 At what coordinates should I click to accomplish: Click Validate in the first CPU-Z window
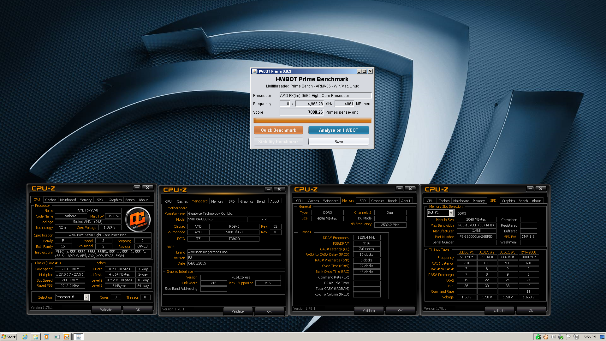pyautogui.click(x=106, y=310)
